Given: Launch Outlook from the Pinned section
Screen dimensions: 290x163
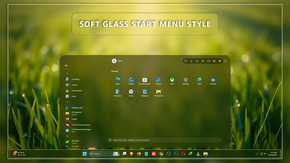Looking at the screenshot, I should pos(131,81).
